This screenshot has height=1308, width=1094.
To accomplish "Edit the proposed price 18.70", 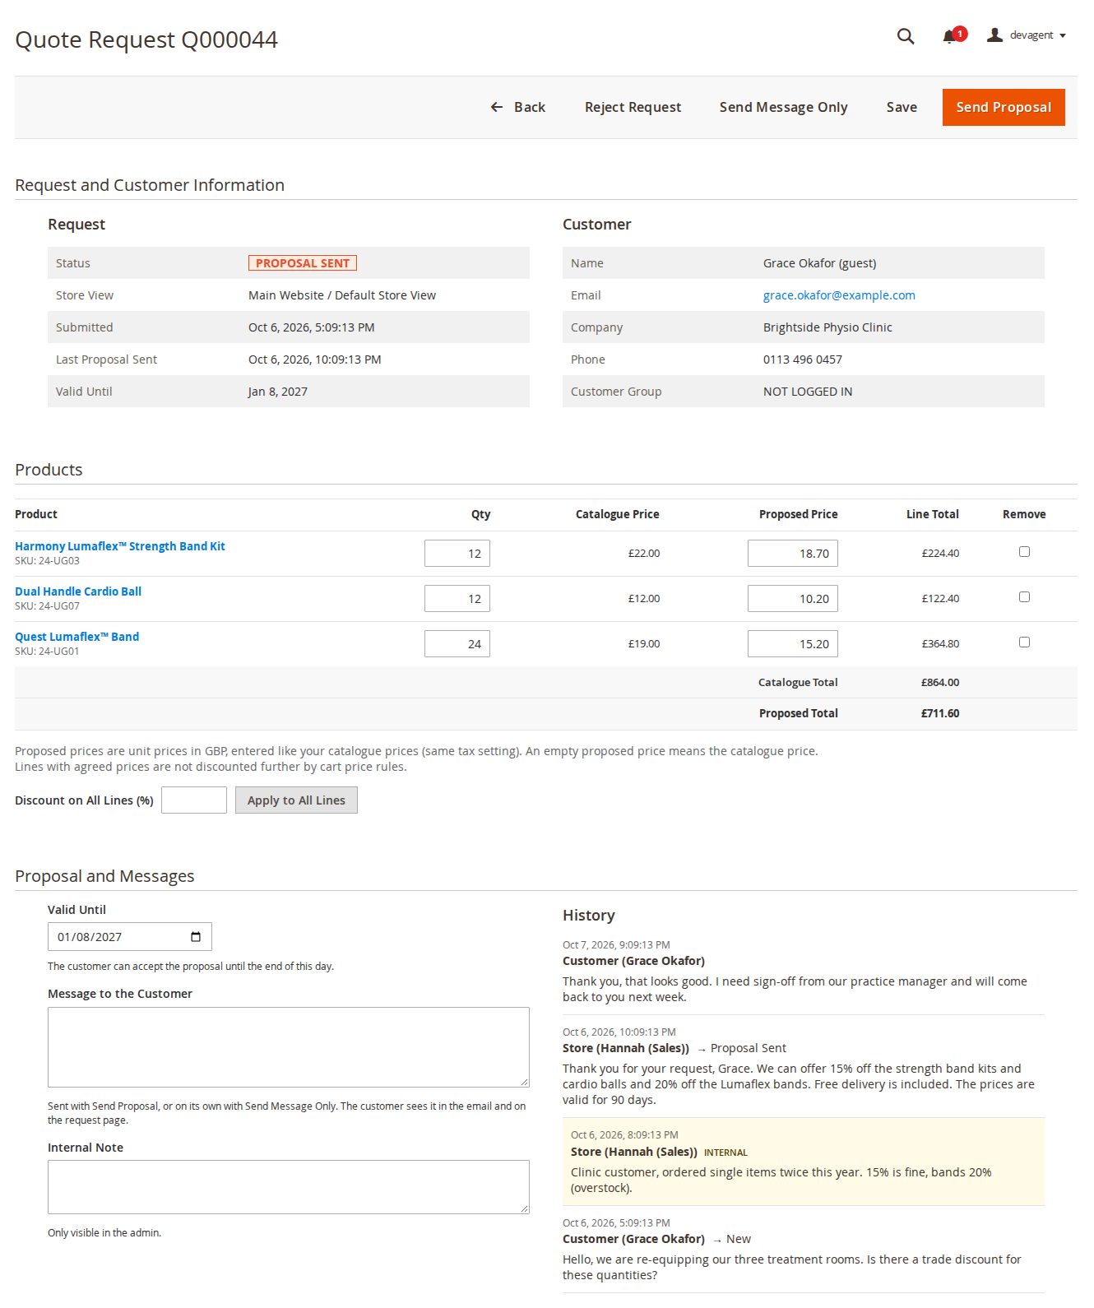I will tap(793, 554).
